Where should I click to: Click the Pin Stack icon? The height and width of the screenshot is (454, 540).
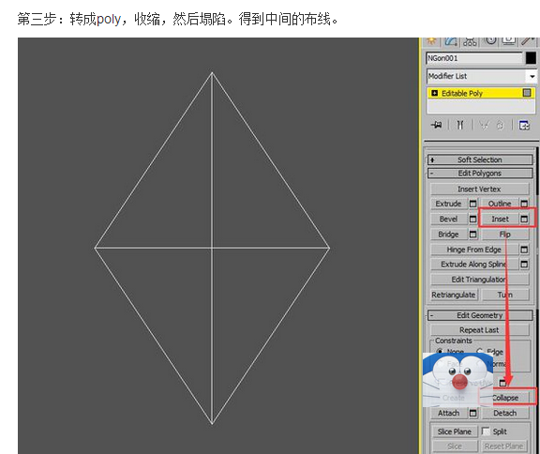click(436, 125)
